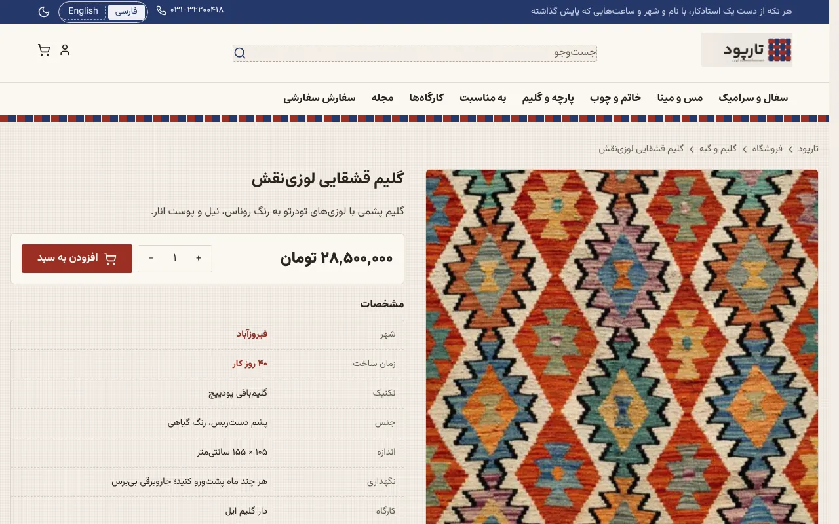Click the description starting with گلیم پشمی

tap(278, 212)
